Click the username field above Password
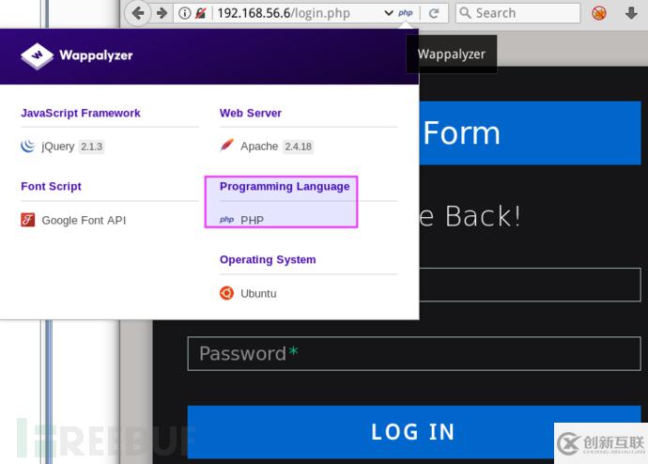The width and height of the screenshot is (648, 464). click(x=531, y=285)
